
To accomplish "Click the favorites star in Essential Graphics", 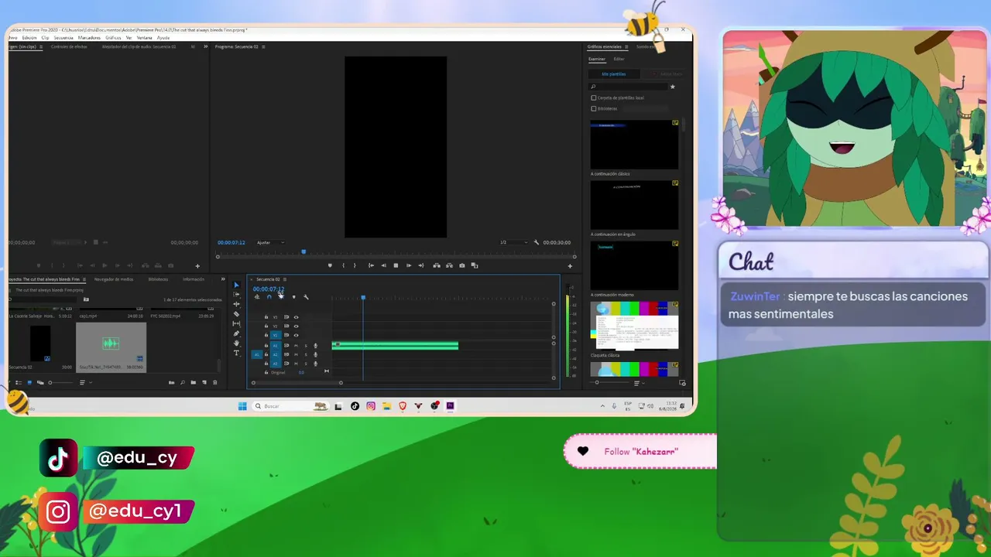I will pyautogui.click(x=672, y=87).
